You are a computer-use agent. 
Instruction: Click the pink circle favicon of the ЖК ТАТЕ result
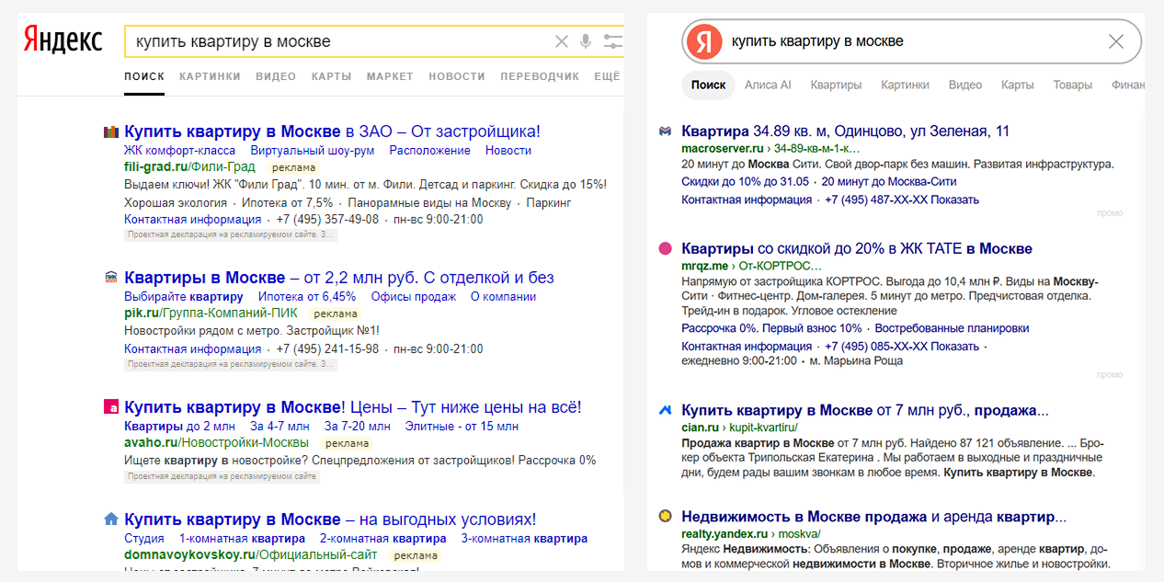tap(666, 248)
